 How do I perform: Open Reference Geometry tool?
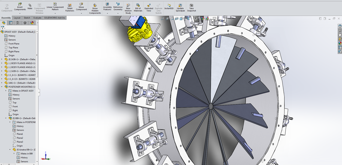pyautogui.click(x=118, y=7)
